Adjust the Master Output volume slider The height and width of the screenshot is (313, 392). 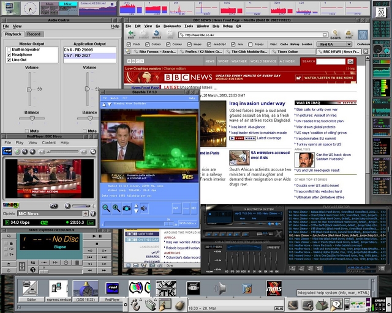(x=29, y=89)
